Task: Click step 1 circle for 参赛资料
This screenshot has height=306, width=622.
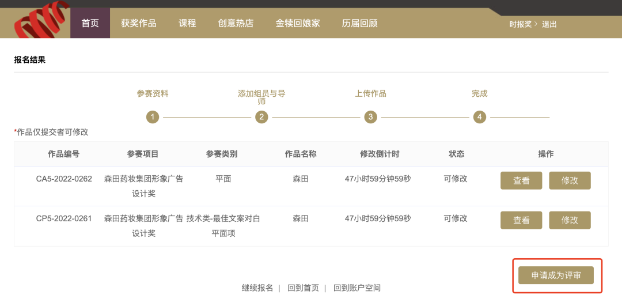Action: coord(152,117)
